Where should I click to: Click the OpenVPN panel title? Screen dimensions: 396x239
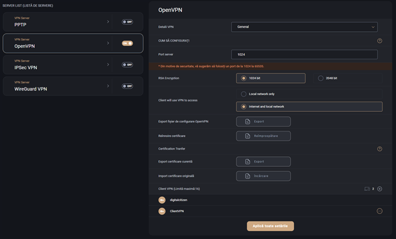170,10
